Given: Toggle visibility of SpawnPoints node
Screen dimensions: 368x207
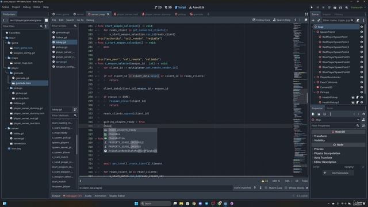Looking at the screenshot, I should pos(362,32).
